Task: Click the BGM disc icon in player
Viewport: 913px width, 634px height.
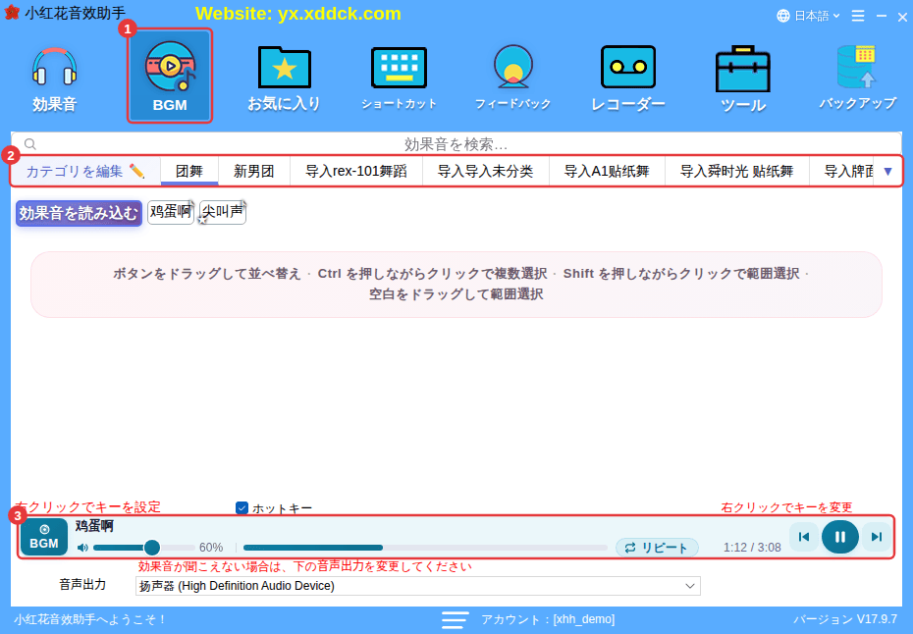Action: pos(44,537)
